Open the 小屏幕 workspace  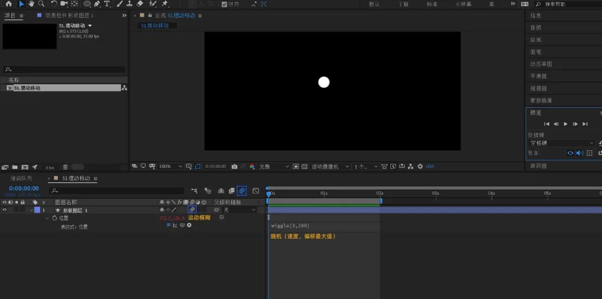click(x=463, y=4)
